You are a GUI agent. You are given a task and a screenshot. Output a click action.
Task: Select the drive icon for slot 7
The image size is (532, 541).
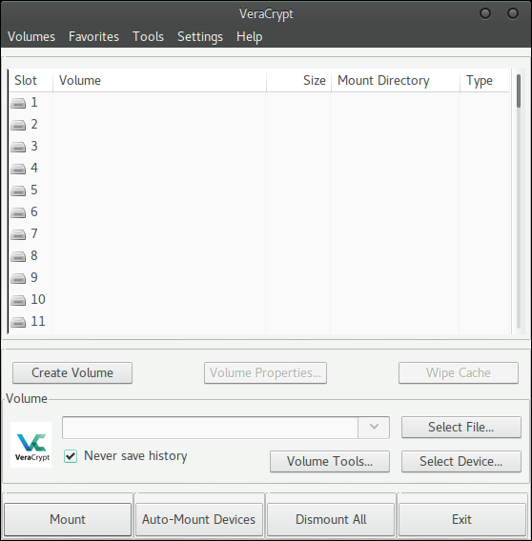click(x=18, y=234)
